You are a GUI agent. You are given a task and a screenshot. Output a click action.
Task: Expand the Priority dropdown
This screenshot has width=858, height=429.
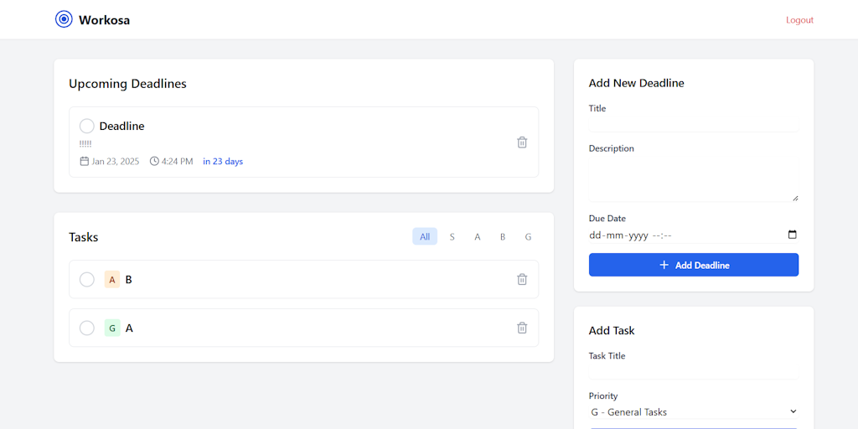693,412
